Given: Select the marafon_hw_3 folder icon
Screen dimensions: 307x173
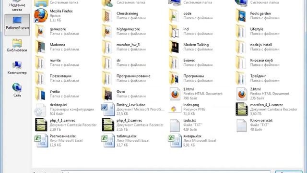Looking at the screenshot, I should click(107, 47).
